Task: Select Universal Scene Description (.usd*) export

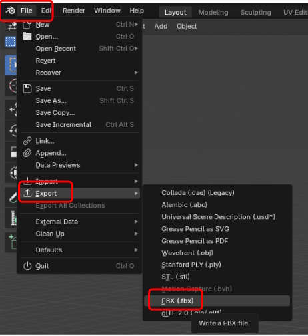Action: [217, 217]
